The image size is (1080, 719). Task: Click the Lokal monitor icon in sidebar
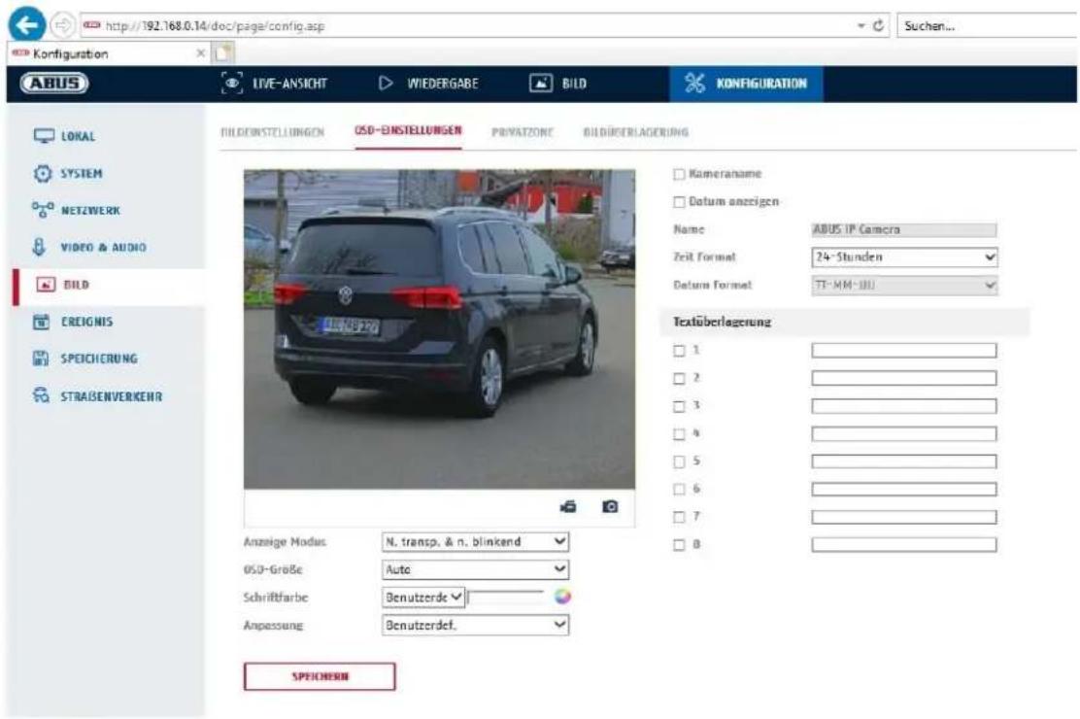coord(44,136)
